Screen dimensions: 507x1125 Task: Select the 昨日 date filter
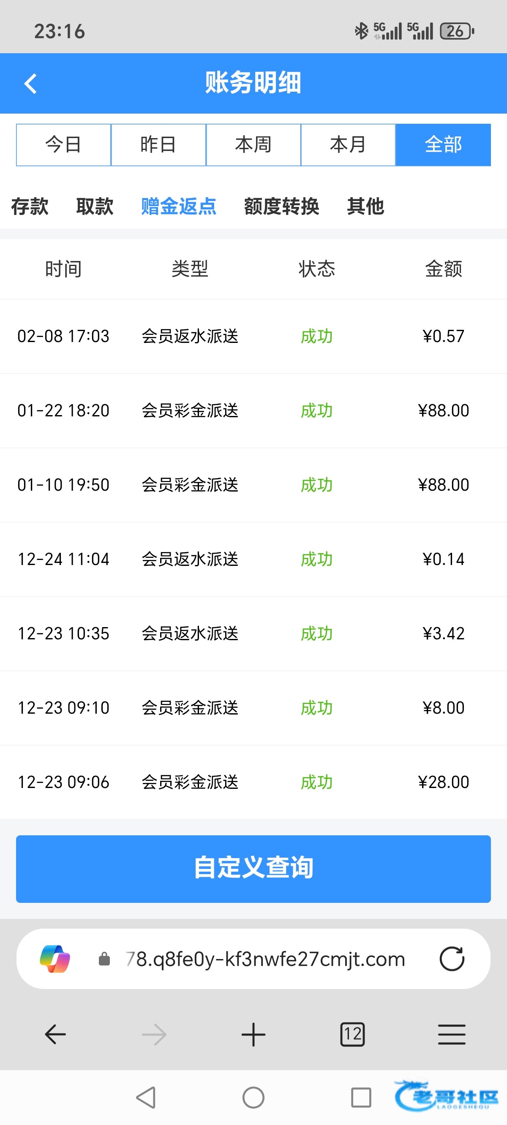[158, 145]
